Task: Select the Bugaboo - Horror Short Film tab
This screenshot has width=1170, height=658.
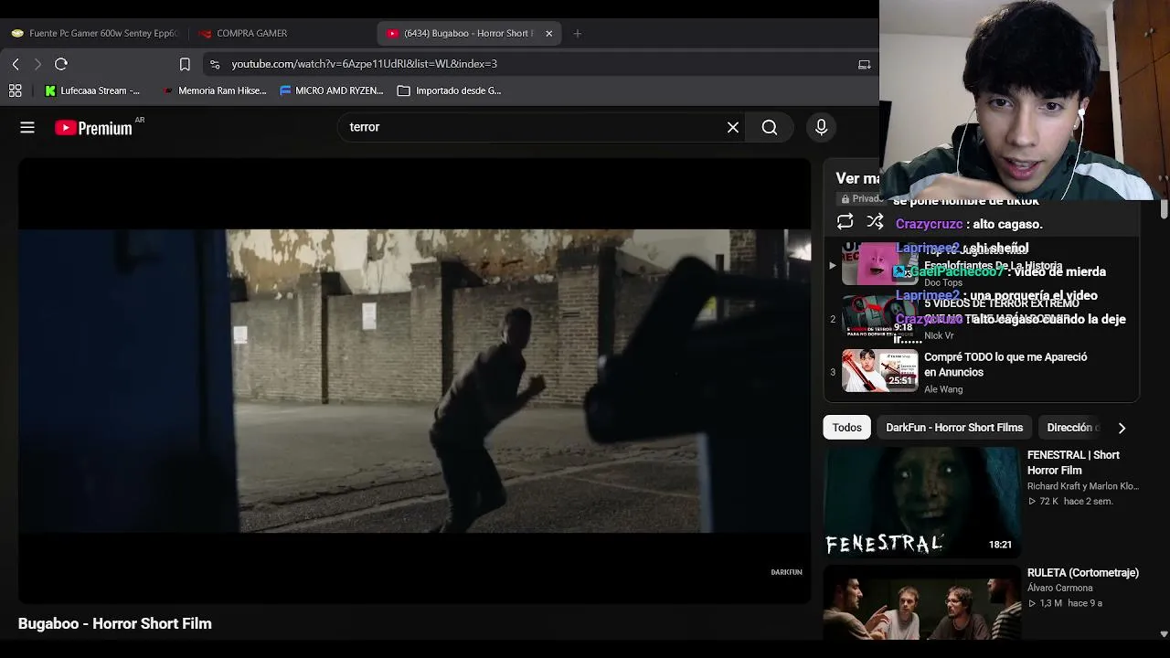Action: click(468, 33)
